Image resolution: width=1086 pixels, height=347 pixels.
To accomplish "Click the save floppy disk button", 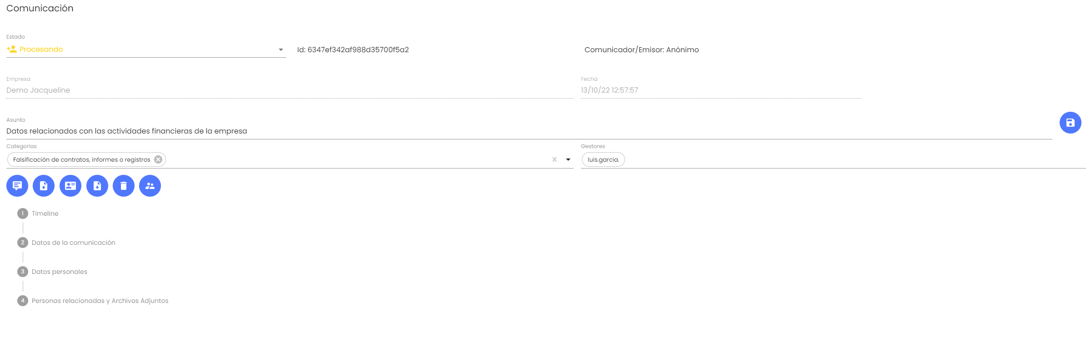I will pos(1070,123).
